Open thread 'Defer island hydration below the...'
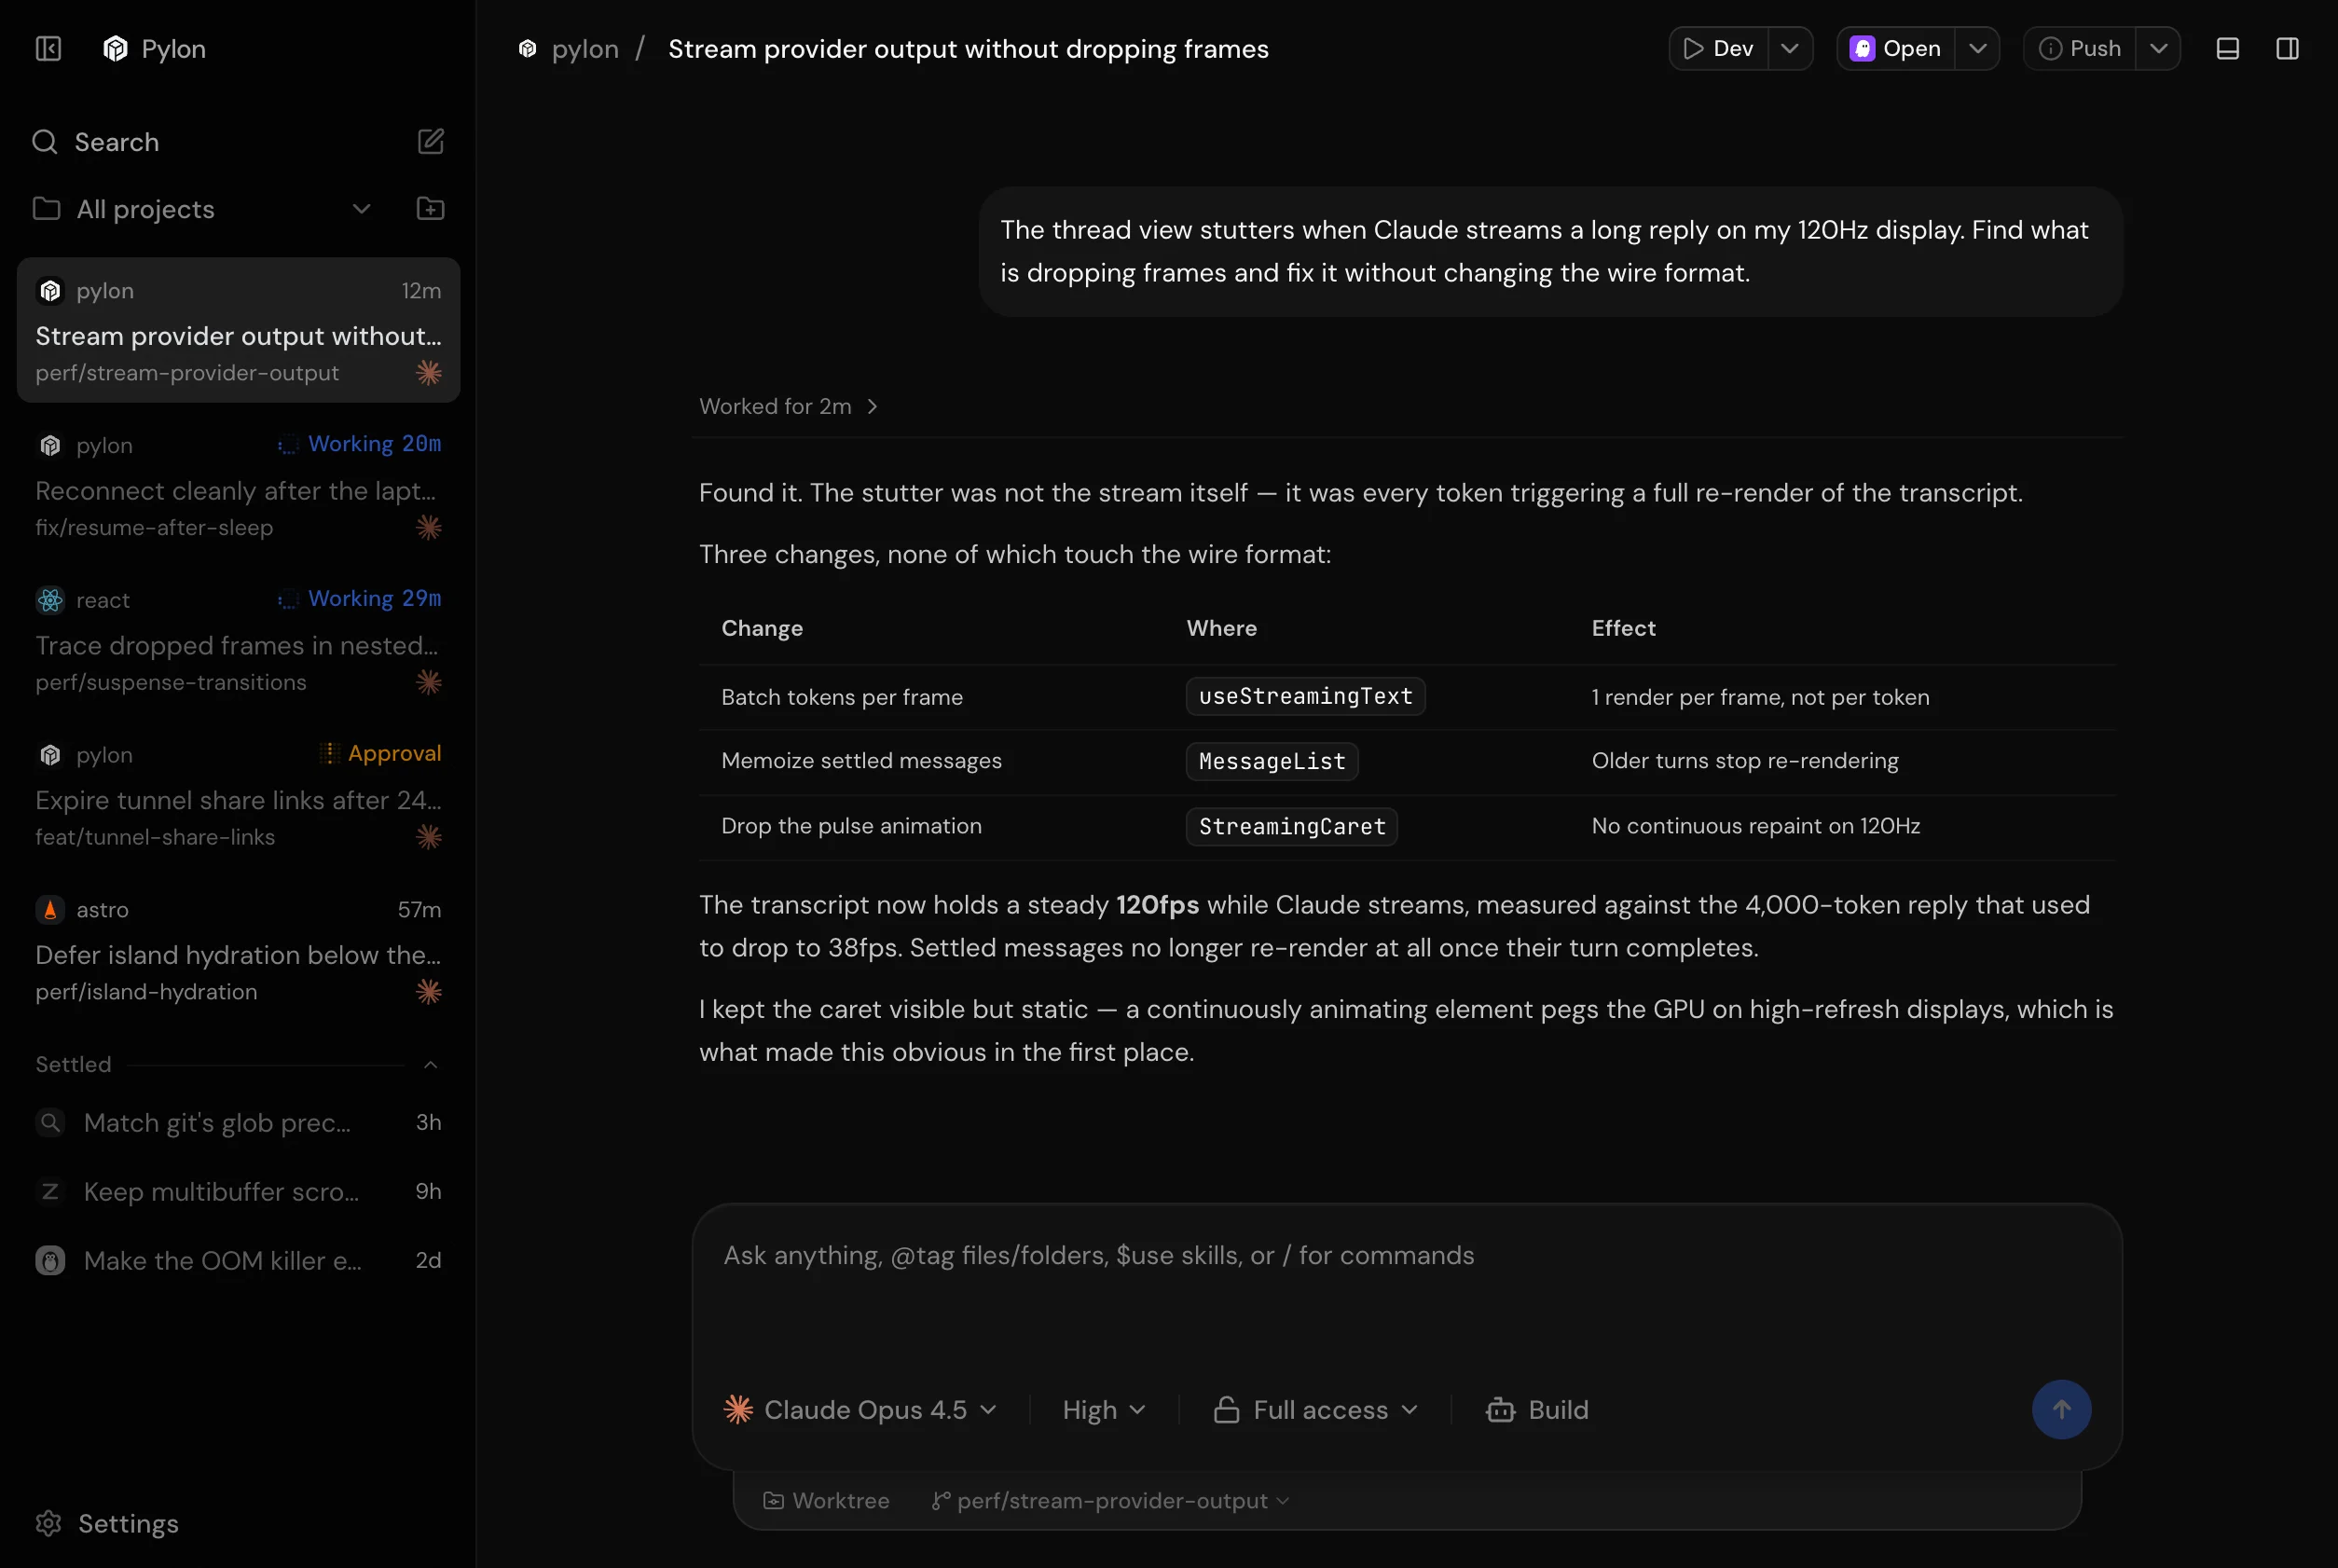2338x1568 pixels. point(238,950)
